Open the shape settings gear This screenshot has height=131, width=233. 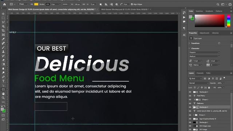(x=116, y=4)
